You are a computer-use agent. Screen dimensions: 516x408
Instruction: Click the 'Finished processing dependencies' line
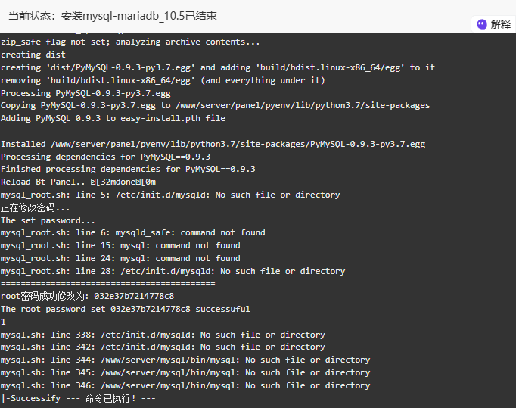coord(128,170)
